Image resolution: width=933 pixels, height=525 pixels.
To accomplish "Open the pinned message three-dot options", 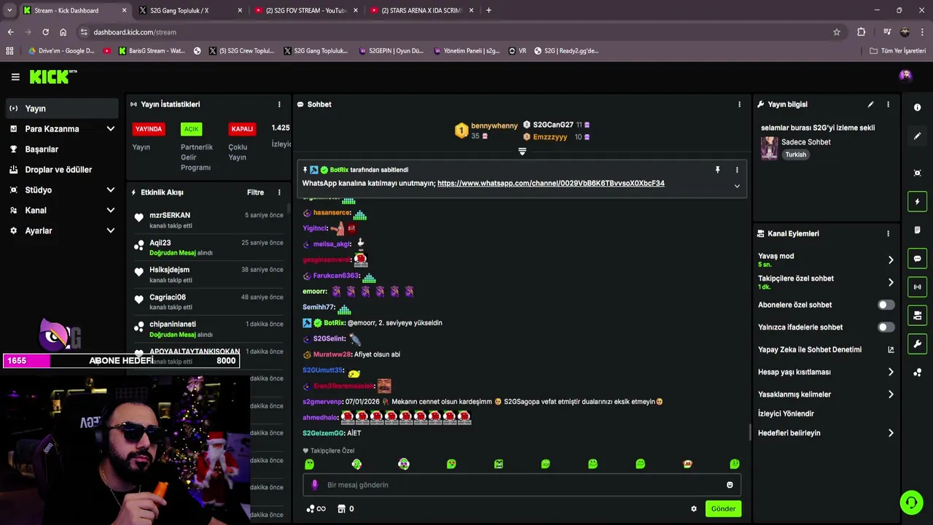I will (x=737, y=170).
